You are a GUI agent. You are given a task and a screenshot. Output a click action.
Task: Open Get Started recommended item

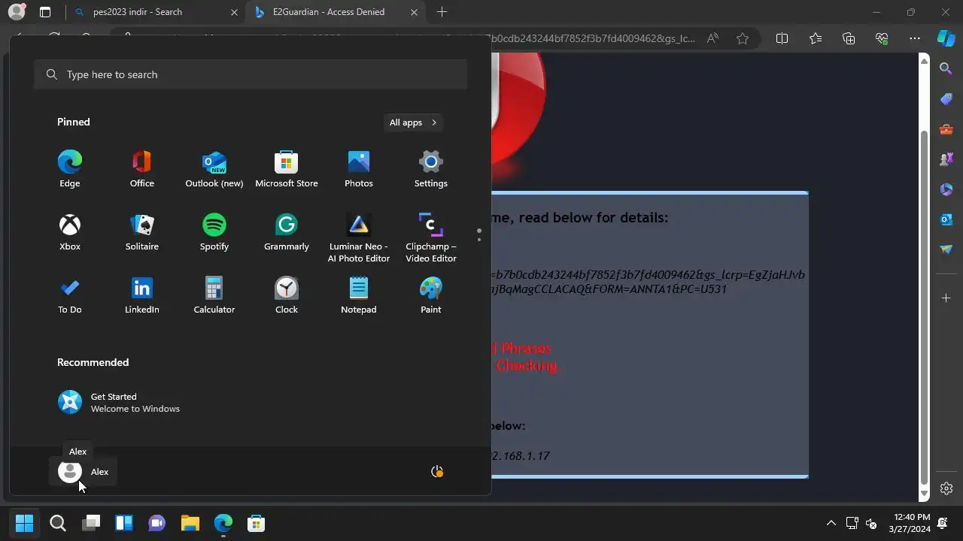click(x=120, y=403)
